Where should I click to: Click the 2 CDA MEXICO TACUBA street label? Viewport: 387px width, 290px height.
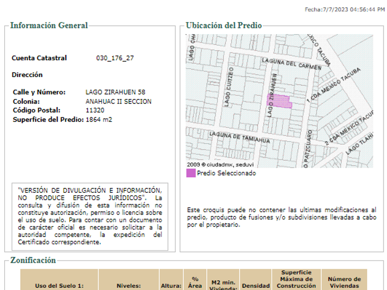(x=349, y=128)
